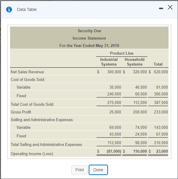Click total net sales value 620,000
The width and height of the screenshot is (178, 179).
[161, 72]
